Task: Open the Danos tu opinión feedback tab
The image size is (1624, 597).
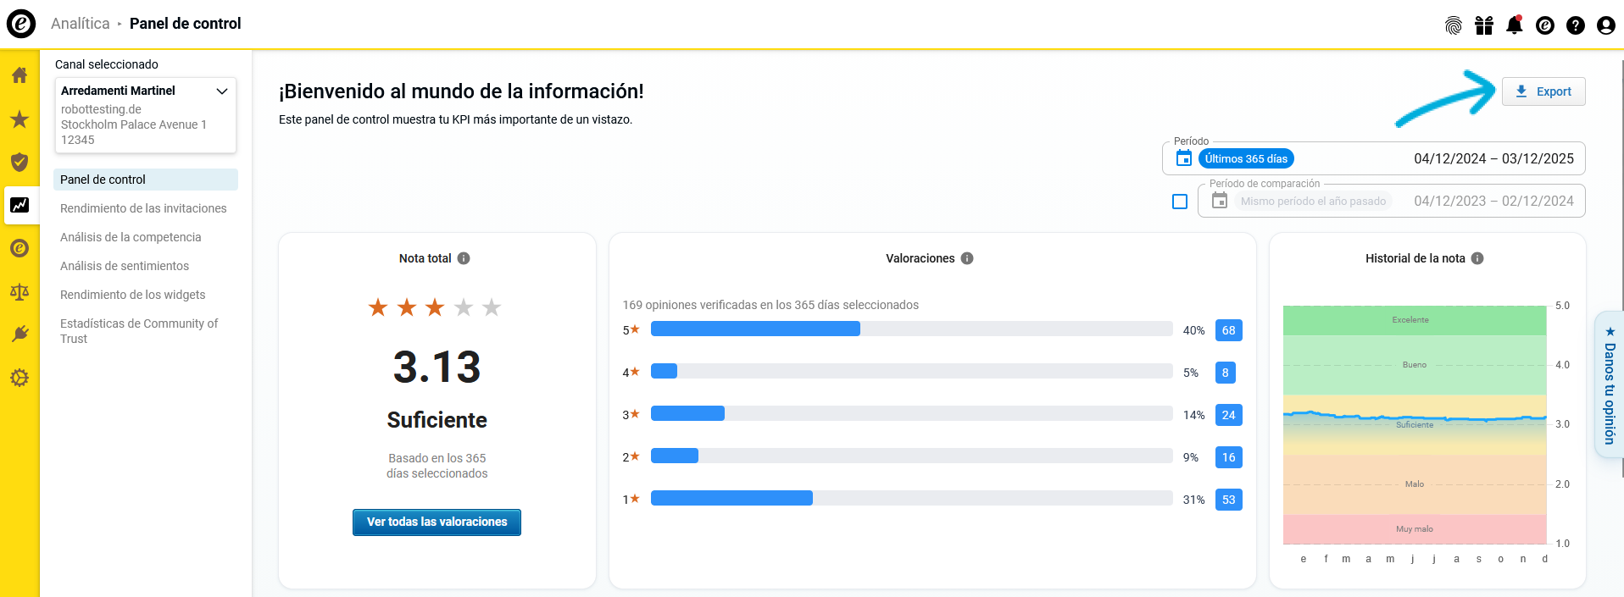Action: pyautogui.click(x=1610, y=385)
